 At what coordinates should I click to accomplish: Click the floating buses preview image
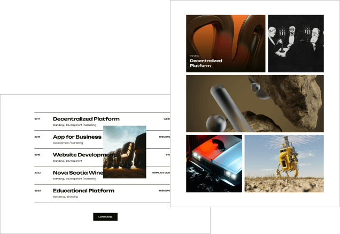tap(125, 152)
